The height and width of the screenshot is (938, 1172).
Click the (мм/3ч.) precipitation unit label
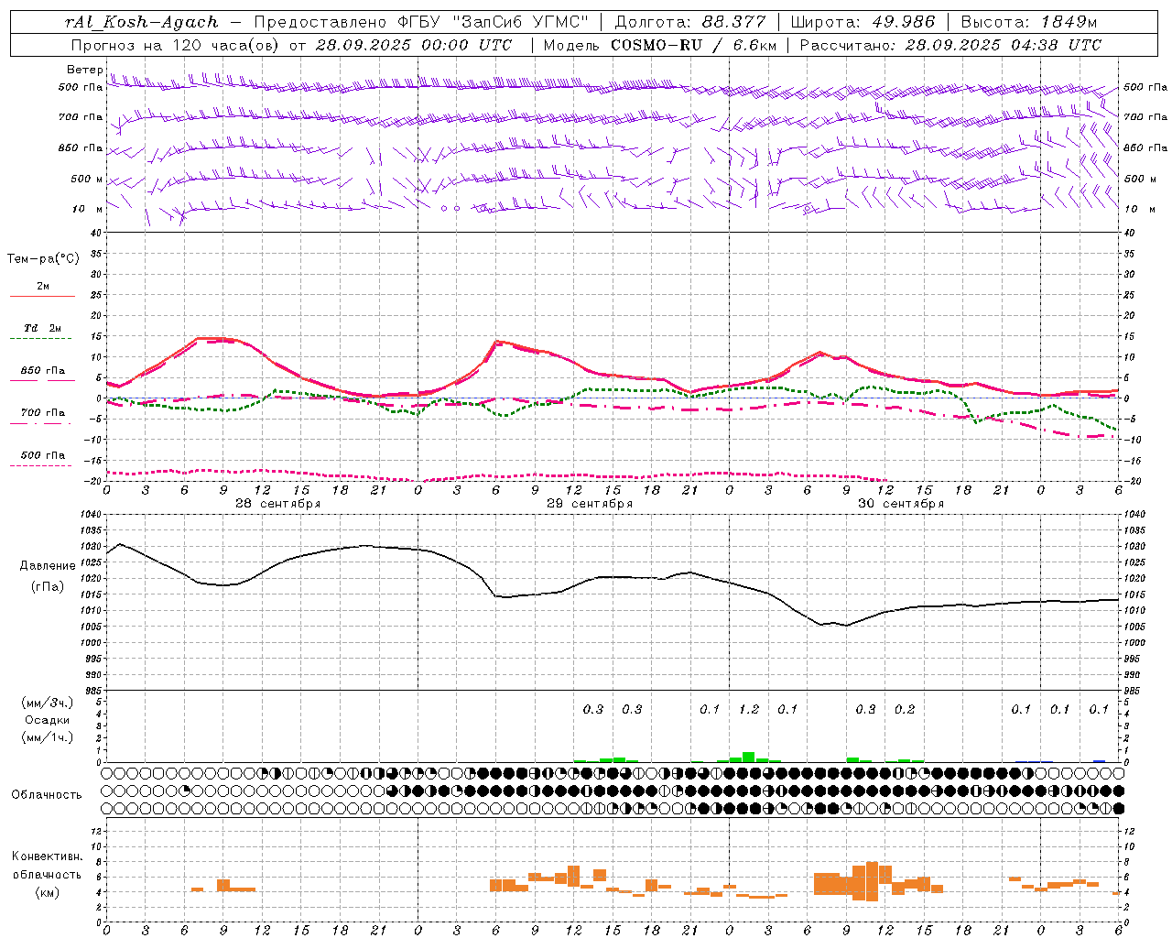point(48,703)
